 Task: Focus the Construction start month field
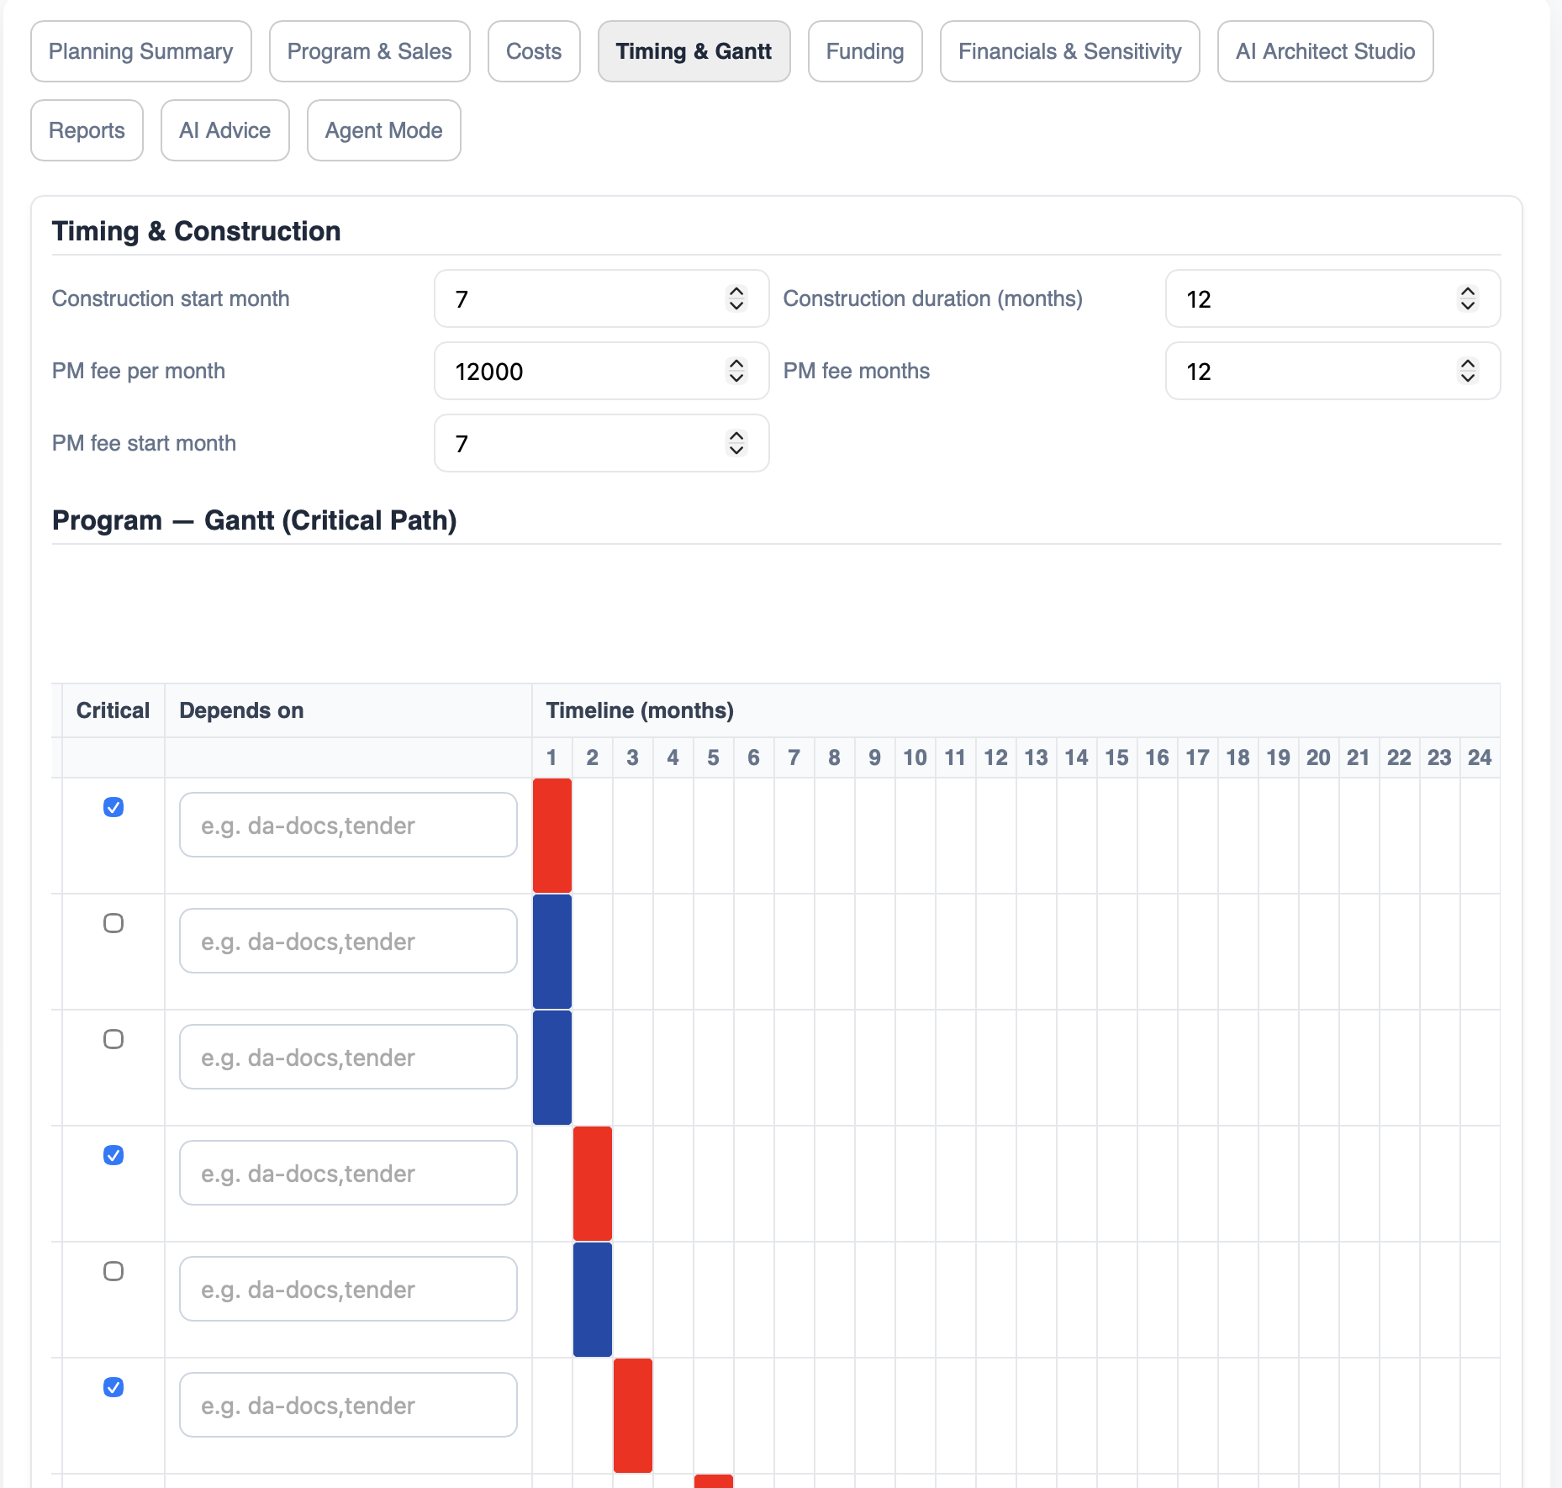601,298
